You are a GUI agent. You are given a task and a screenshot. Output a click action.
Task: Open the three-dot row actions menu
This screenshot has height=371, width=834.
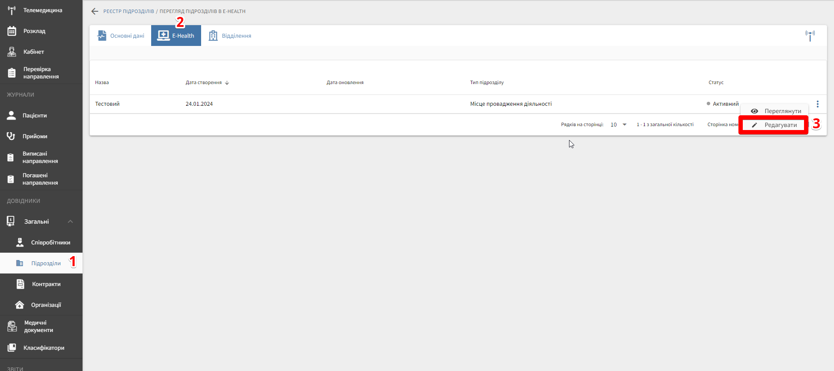click(817, 104)
